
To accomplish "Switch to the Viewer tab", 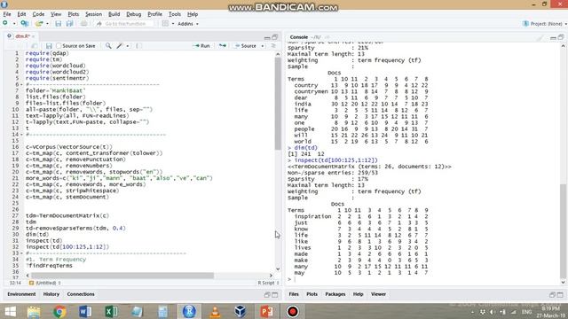I will click(x=378, y=294).
